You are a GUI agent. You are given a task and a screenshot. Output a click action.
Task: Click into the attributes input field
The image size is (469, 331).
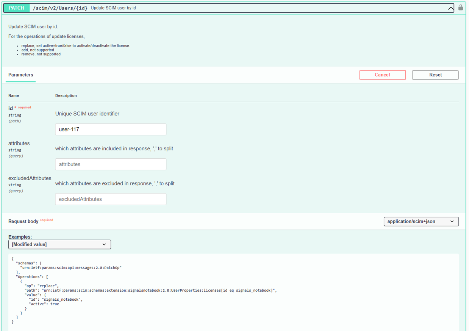111,164
